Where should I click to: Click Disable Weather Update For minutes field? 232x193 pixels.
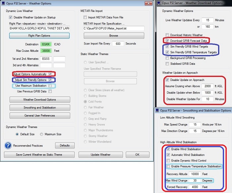point(208,99)
